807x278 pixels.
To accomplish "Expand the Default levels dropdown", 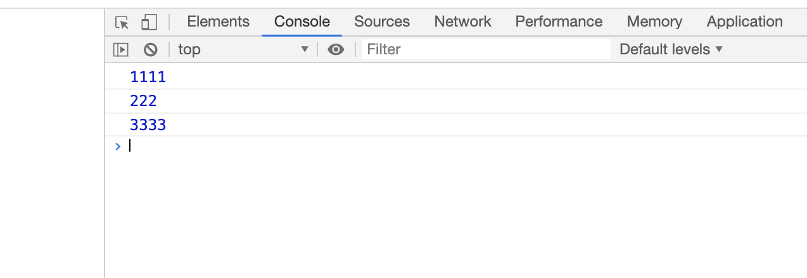I will (x=671, y=49).
